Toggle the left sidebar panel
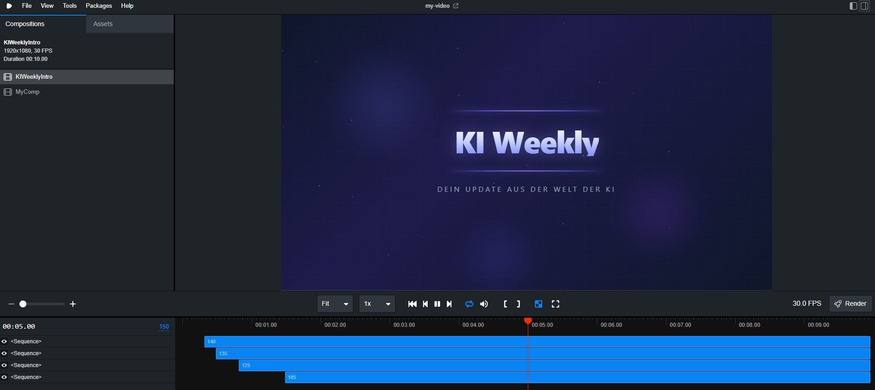This screenshot has height=390, width=875. [x=853, y=6]
